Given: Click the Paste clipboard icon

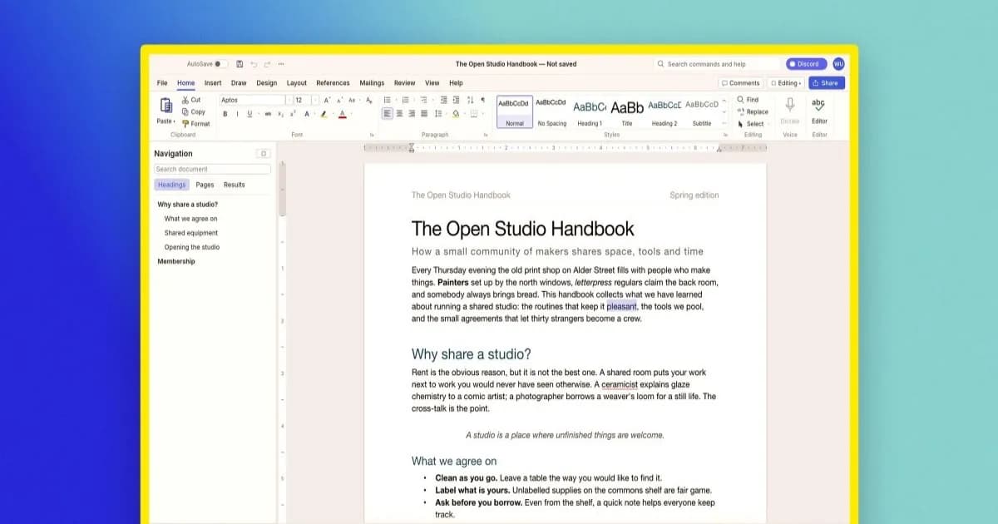Looking at the screenshot, I should tap(166, 105).
